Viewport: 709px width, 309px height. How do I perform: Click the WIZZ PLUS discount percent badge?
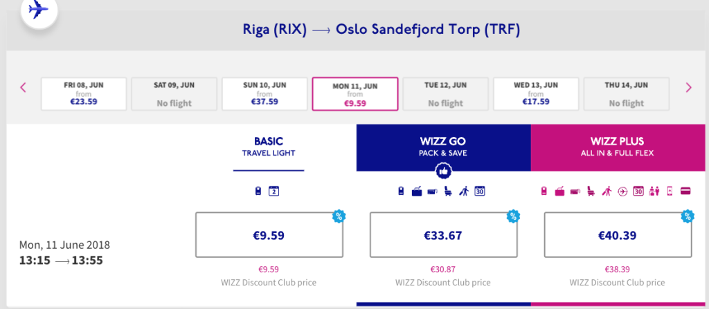pos(688,216)
